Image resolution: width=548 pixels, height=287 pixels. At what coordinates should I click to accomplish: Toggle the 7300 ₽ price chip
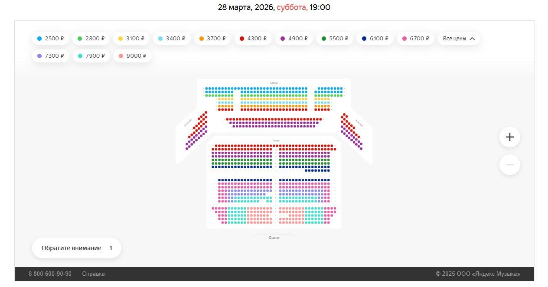[x=50, y=56]
